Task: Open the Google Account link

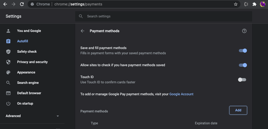Action: click(181, 94)
